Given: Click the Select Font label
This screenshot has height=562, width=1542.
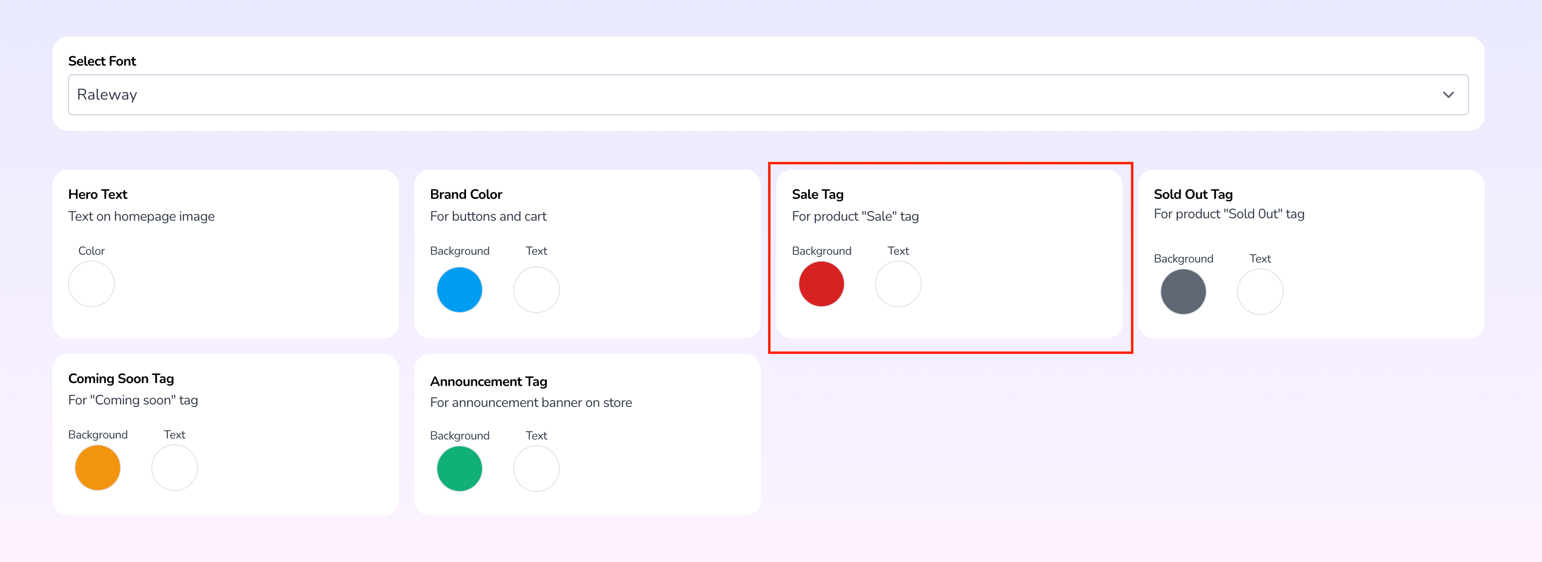Looking at the screenshot, I should (x=102, y=60).
